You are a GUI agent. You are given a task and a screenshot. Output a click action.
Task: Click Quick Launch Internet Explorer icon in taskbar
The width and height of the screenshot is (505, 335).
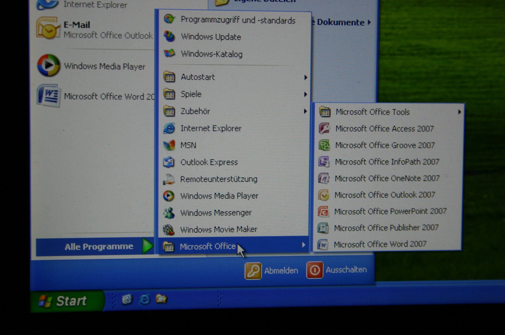click(x=144, y=299)
